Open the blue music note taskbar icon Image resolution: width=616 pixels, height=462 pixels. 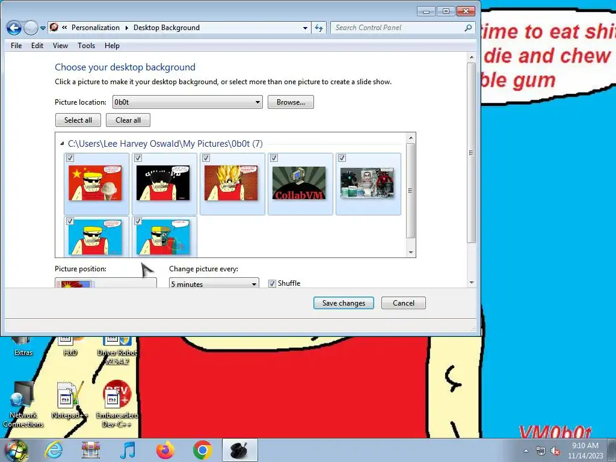(x=128, y=450)
